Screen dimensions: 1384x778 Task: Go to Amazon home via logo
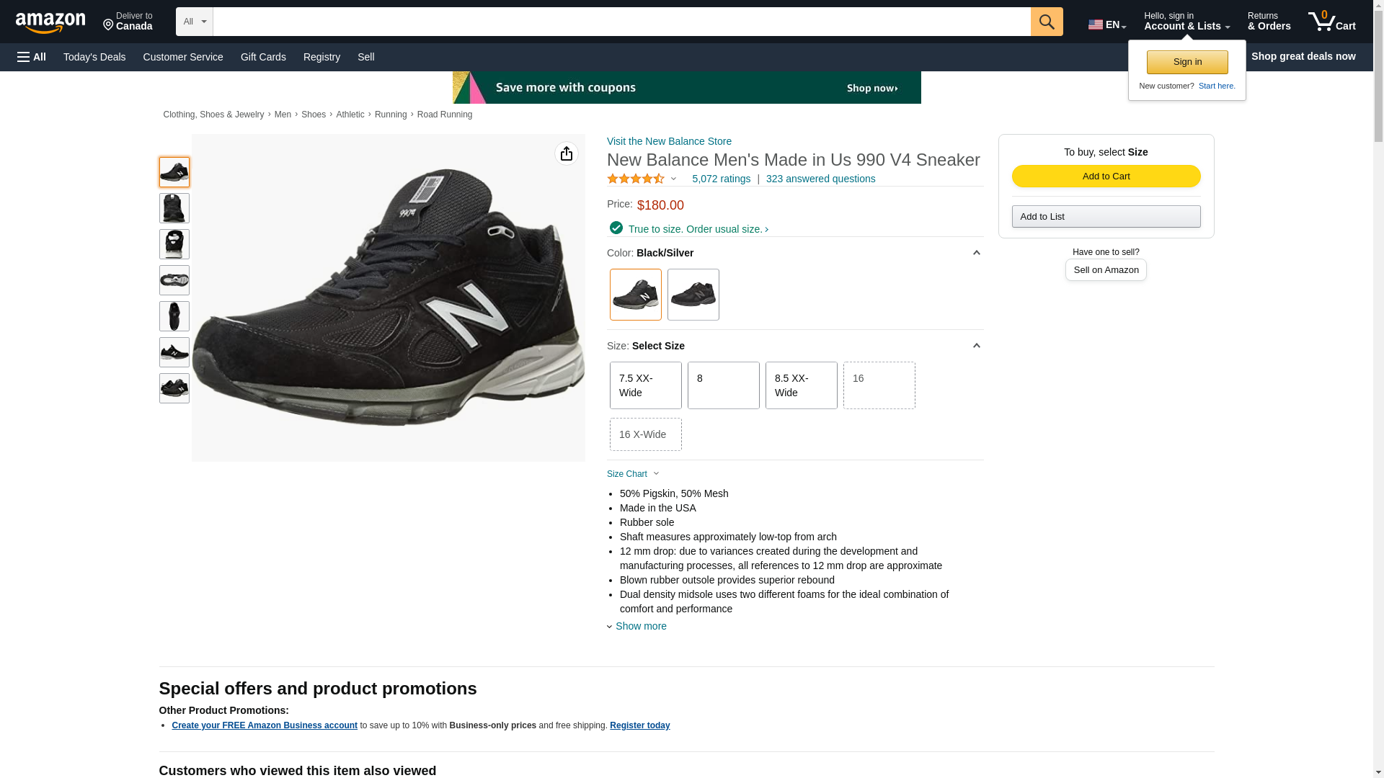click(50, 22)
